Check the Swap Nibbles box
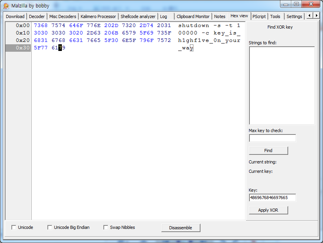Viewport: 323px width, 243px height. point(106,227)
